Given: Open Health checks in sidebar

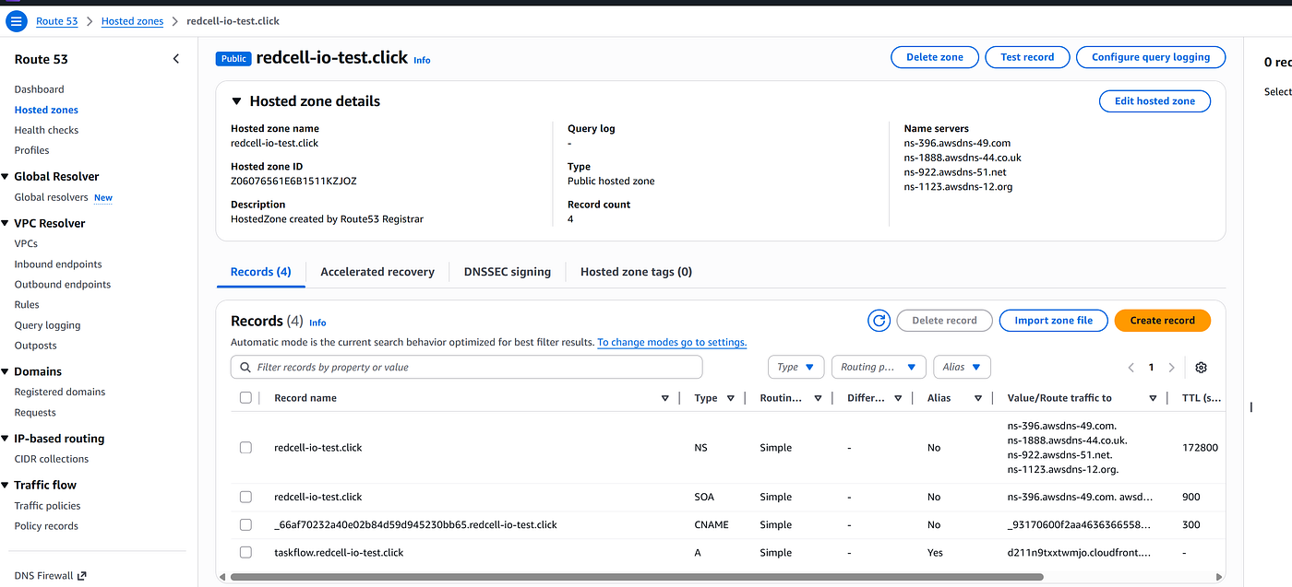Looking at the screenshot, I should [x=46, y=130].
